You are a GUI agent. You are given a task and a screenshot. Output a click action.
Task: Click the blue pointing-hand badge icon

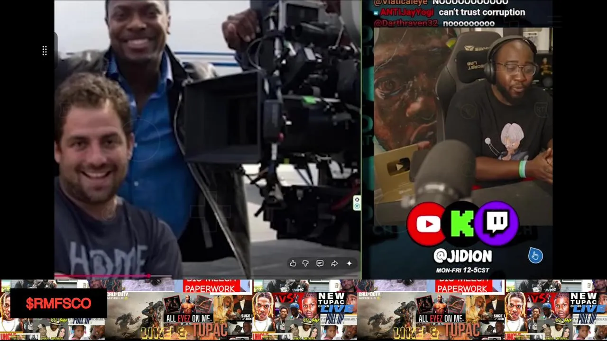[535, 256]
